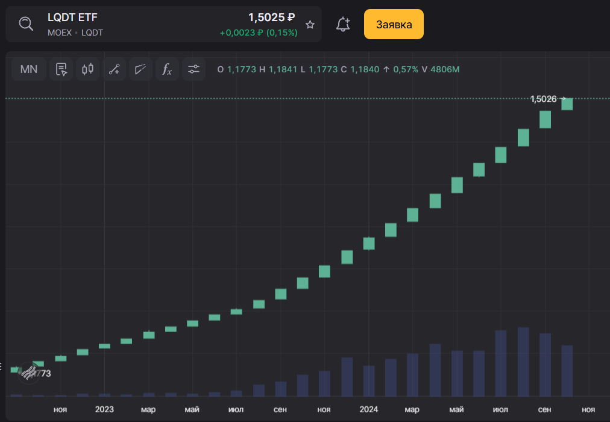
Task: Open the chart settings sliders icon
Action: pos(193,69)
